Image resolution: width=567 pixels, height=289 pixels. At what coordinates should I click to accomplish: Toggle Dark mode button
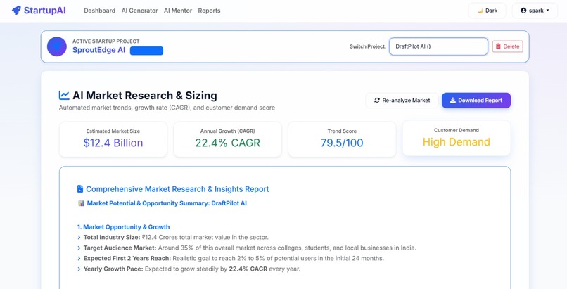[487, 11]
